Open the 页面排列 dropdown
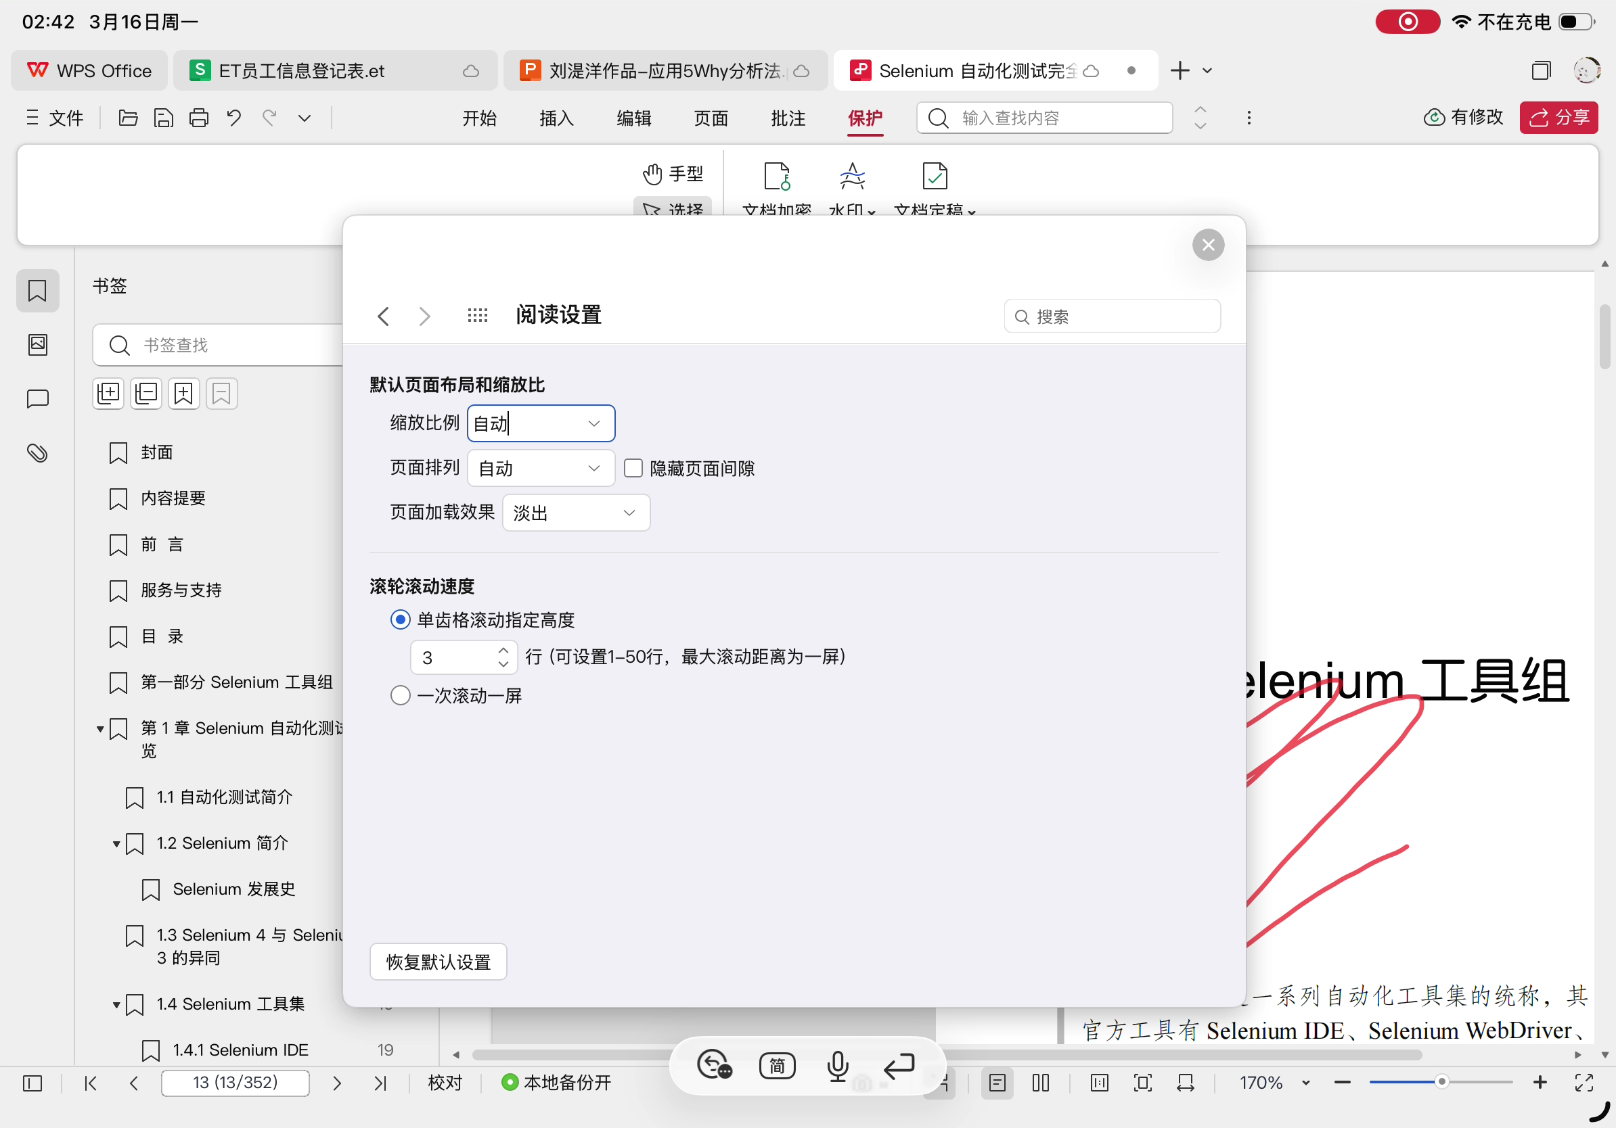This screenshot has width=1616, height=1128. pos(541,469)
